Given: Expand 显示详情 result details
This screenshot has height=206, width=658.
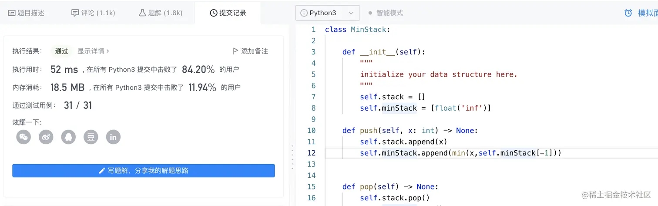Looking at the screenshot, I should (x=93, y=51).
